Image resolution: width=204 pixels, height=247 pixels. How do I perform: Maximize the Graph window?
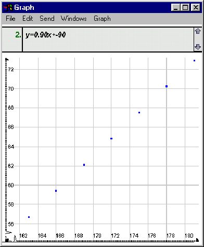[x=185, y=8]
